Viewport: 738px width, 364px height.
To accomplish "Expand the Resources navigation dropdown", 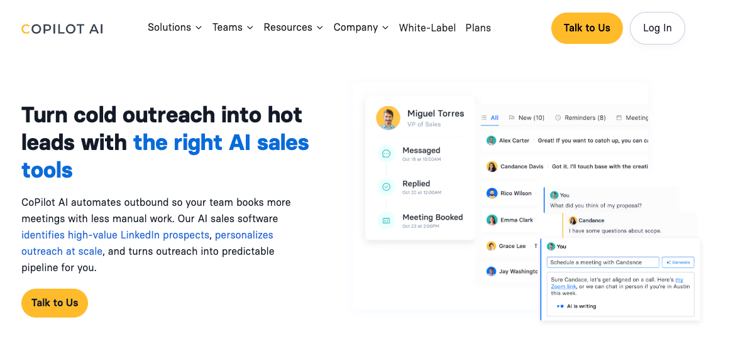I will click(x=293, y=28).
